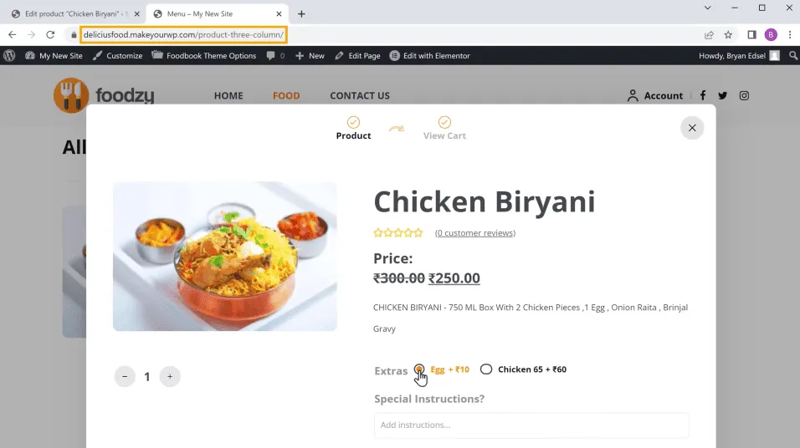Click the share page icon in address bar
Viewport: 800px width, 448px height.
709,35
